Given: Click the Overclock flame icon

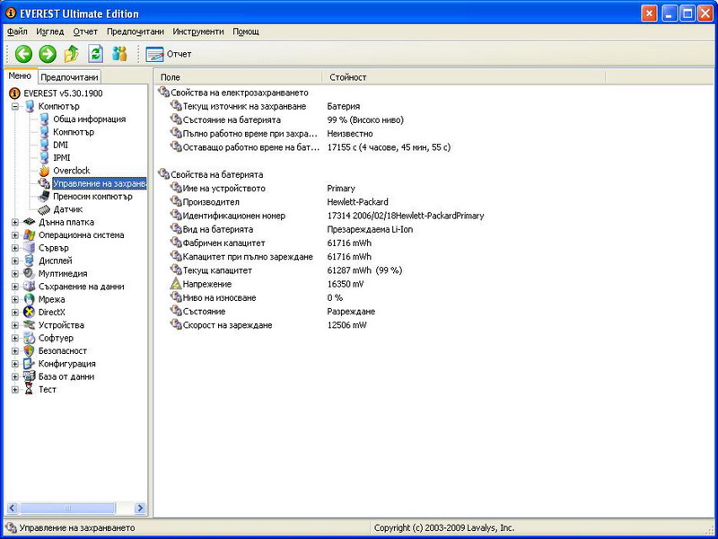Looking at the screenshot, I should pyautogui.click(x=44, y=171).
